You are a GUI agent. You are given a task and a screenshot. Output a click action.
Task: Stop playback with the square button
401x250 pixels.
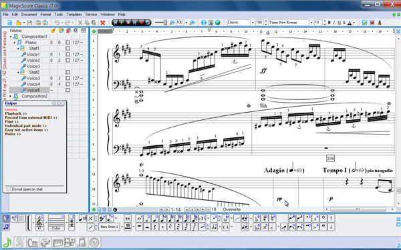(x=128, y=23)
